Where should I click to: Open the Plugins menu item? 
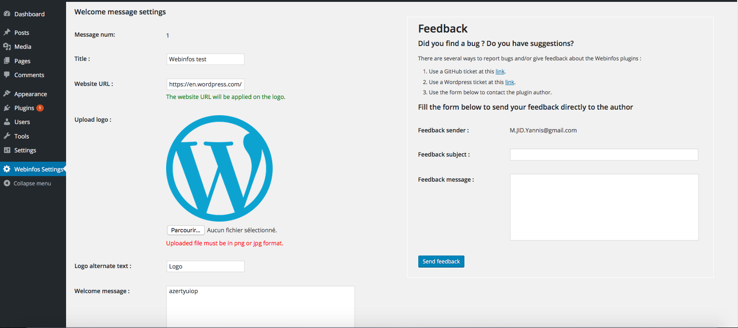point(33,108)
